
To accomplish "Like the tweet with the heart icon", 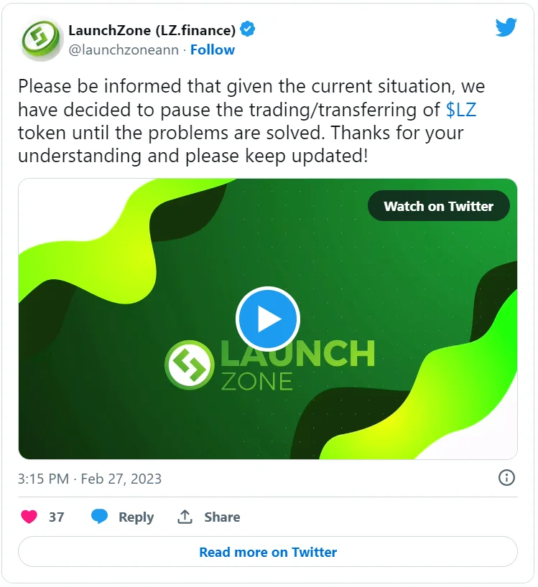I will click(29, 517).
